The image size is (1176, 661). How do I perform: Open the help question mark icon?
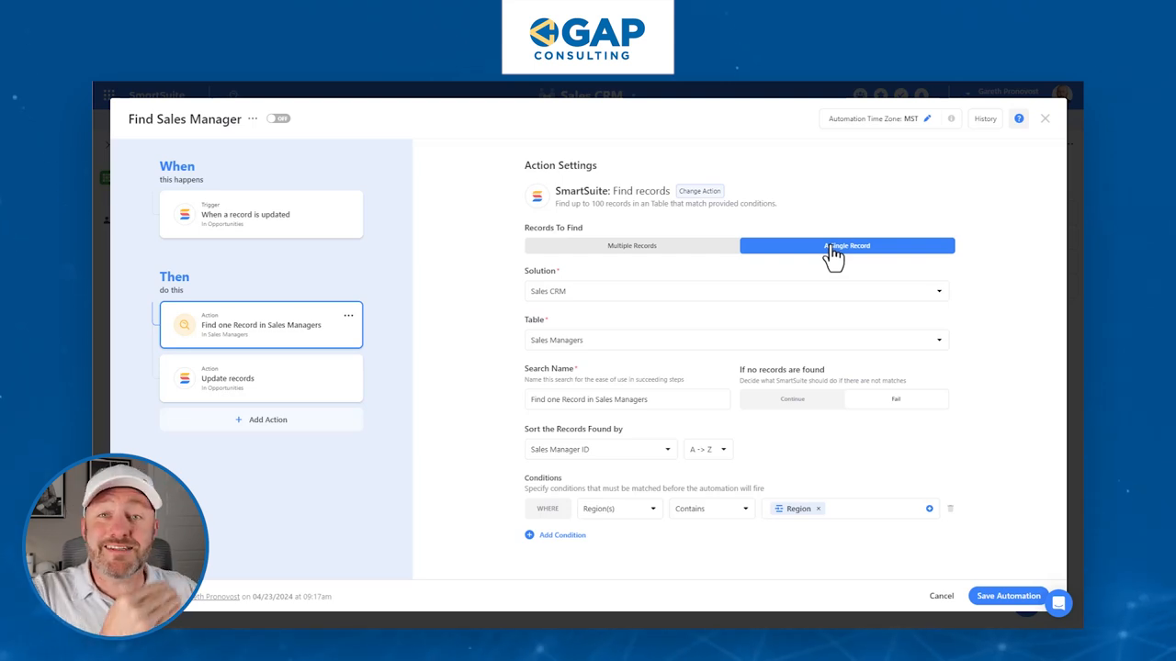tap(1019, 118)
